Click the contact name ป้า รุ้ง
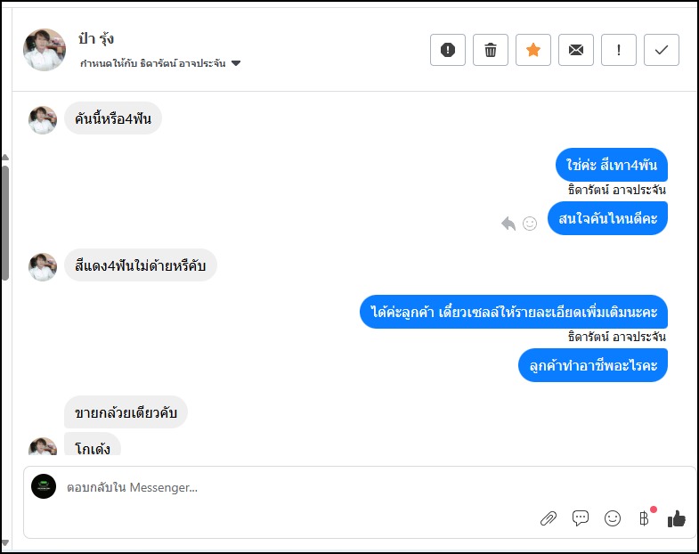This screenshot has height=554, width=699. click(96, 39)
